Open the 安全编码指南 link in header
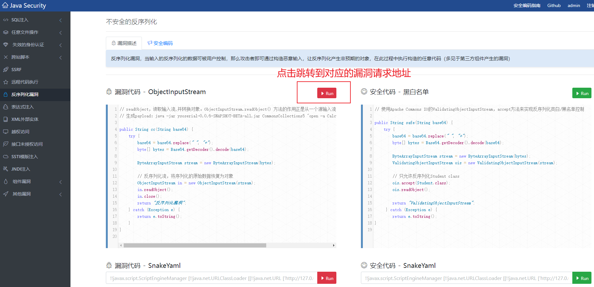 (527, 5)
